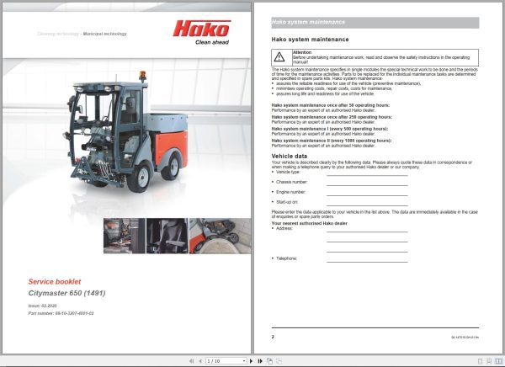This screenshot has height=367, width=505.
Task: Go to the previous page
Action: coord(200,361)
